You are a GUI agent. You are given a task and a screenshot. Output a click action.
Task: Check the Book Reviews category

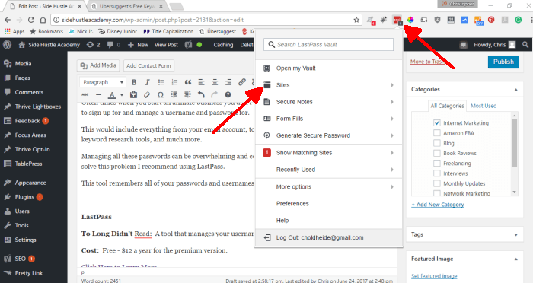pyautogui.click(x=437, y=153)
